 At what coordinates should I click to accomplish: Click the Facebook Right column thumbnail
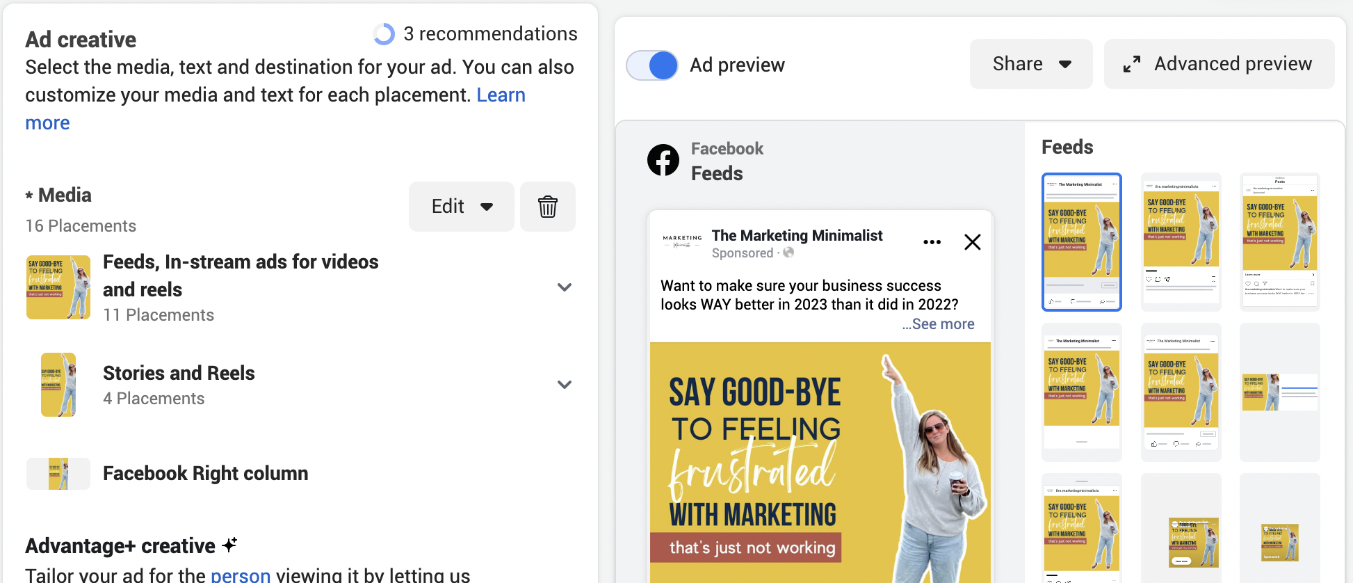coord(58,474)
